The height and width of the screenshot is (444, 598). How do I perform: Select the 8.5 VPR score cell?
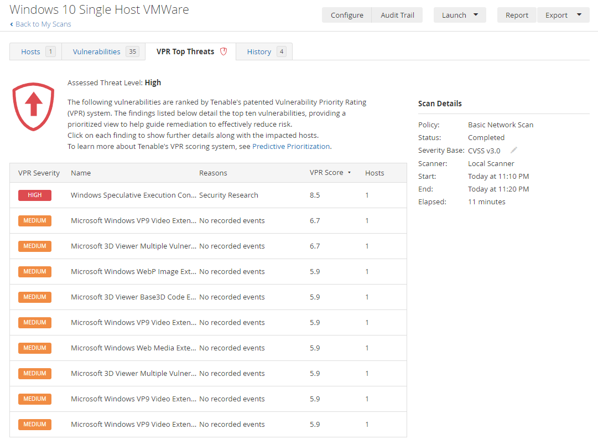point(315,195)
